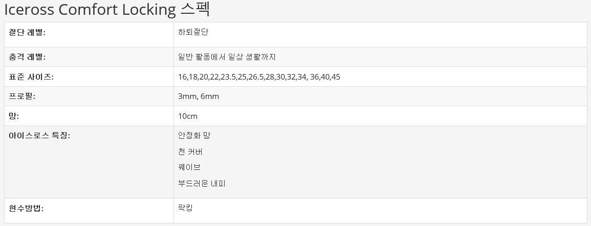
Task: Click the '10cm' value
Action: pyautogui.click(x=188, y=116)
